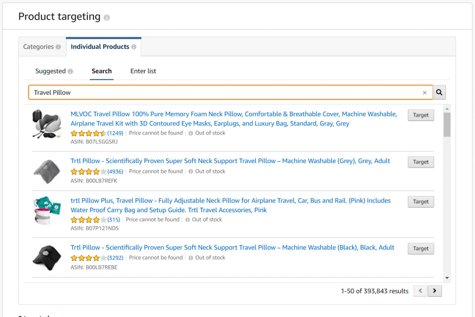Clear the Travel Pillow search text
This screenshot has width=475, height=317.
tap(425, 93)
